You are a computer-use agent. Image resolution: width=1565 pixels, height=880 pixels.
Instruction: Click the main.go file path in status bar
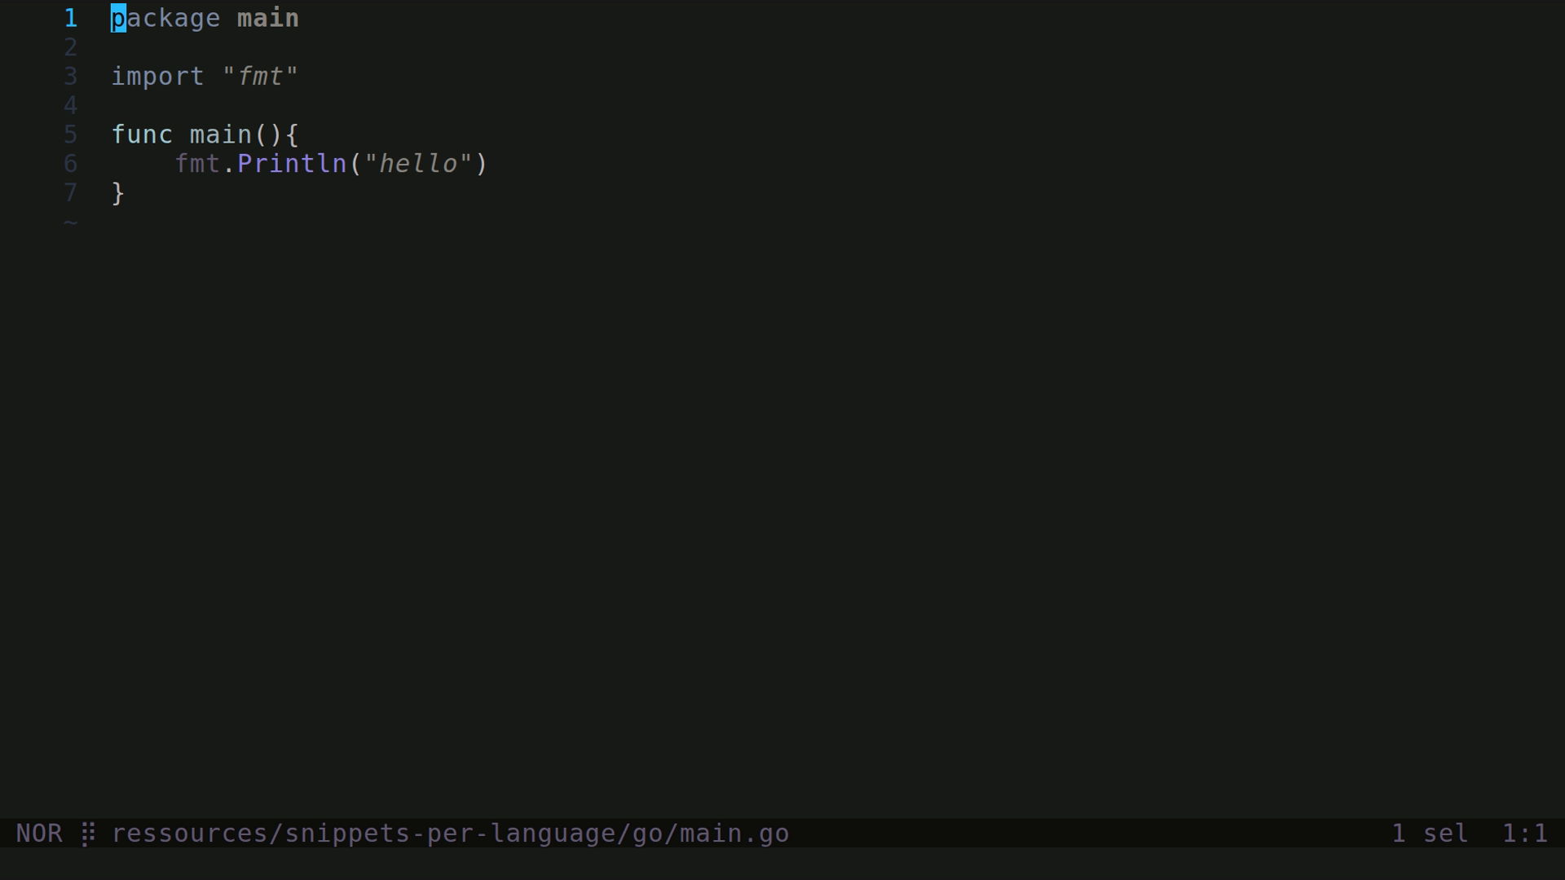450,834
